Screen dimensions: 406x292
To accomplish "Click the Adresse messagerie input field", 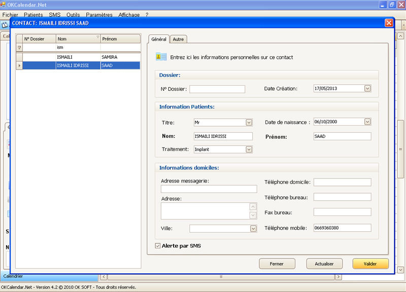I will pyautogui.click(x=209, y=189).
